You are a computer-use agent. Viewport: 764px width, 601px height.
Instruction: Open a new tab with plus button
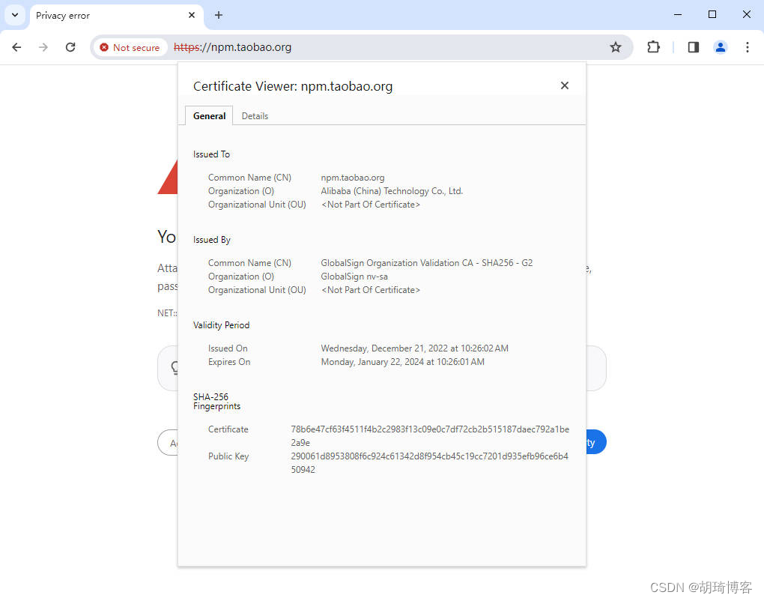pyautogui.click(x=219, y=15)
